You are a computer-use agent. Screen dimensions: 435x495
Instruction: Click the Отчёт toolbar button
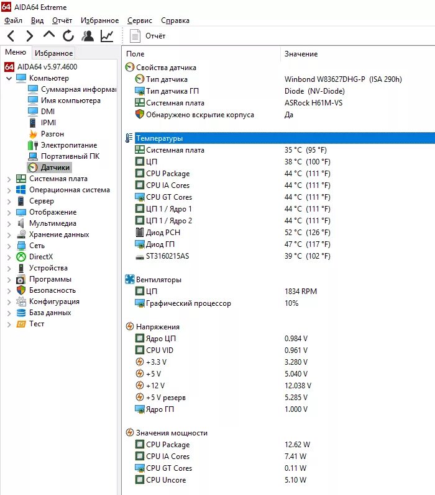pos(147,36)
